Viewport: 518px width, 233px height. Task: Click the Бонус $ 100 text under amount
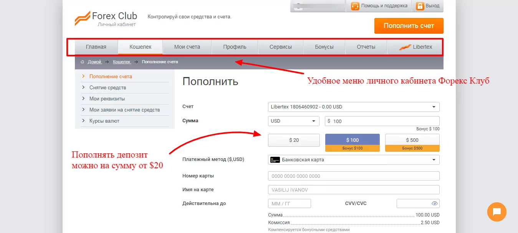point(428,129)
